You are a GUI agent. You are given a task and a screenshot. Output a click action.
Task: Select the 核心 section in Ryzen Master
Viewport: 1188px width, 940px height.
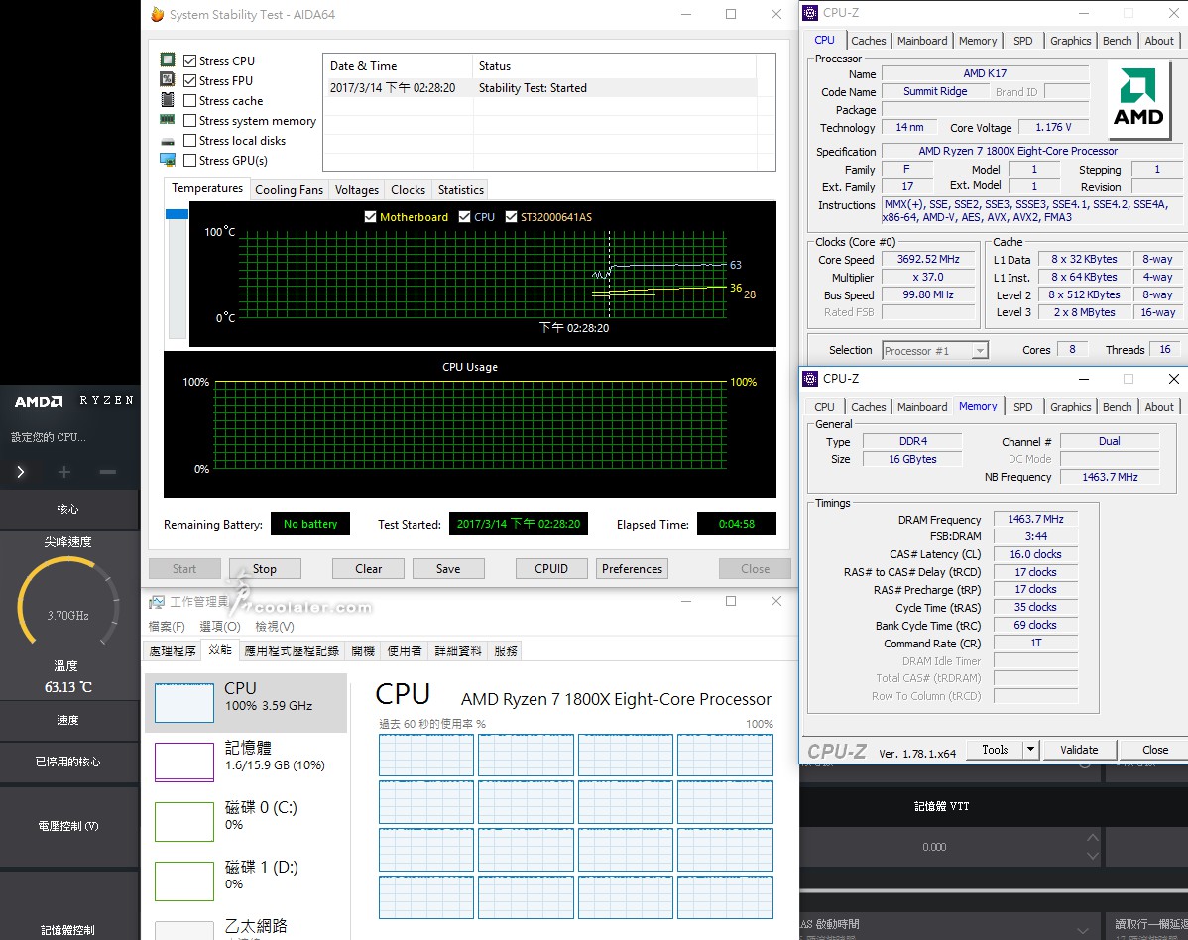pos(69,509)
